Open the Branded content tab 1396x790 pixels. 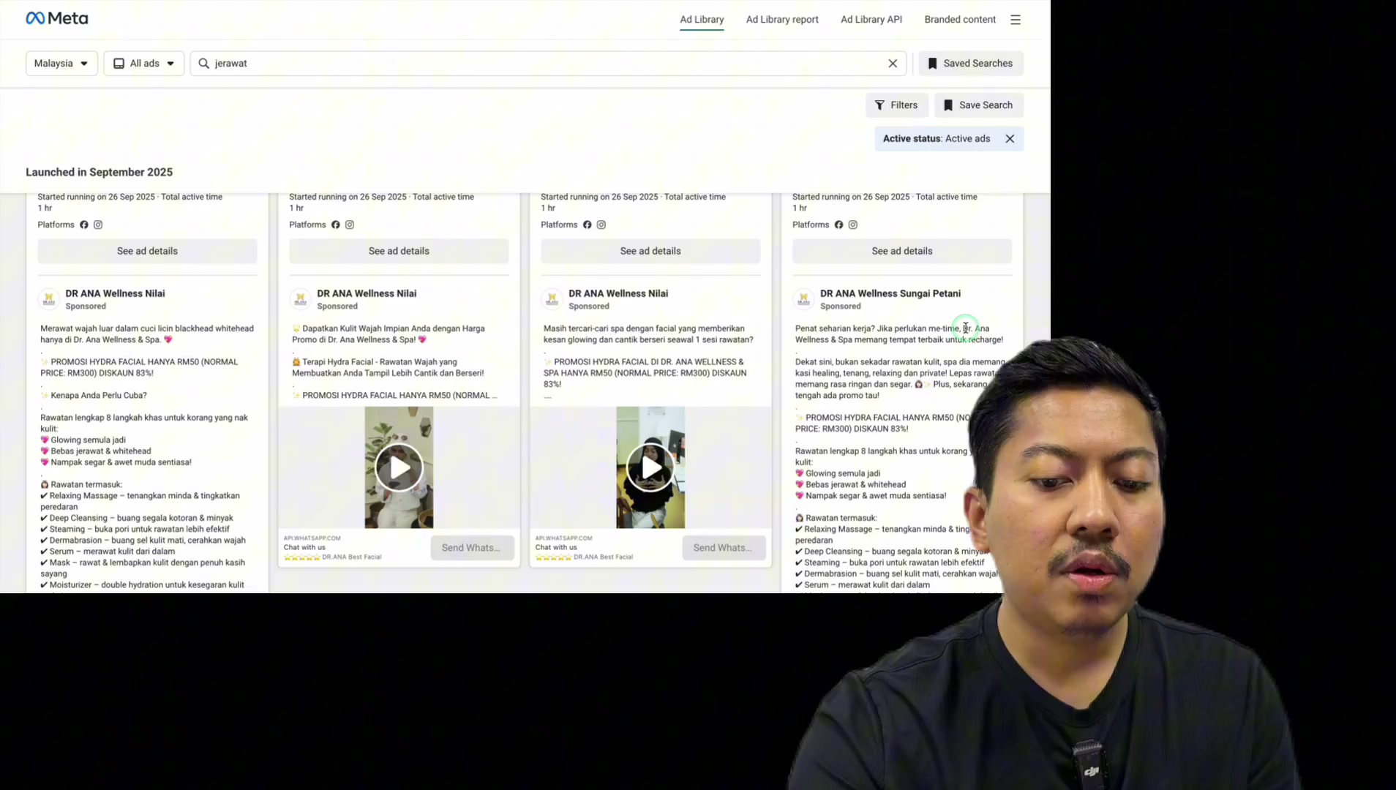click(x=959, y=20)
